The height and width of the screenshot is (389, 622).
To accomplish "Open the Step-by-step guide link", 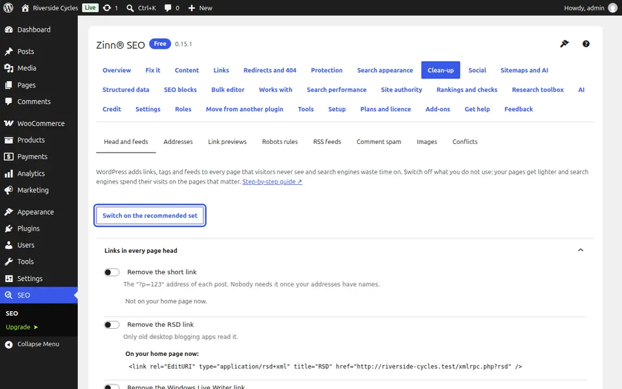I will tap(272, 182).
